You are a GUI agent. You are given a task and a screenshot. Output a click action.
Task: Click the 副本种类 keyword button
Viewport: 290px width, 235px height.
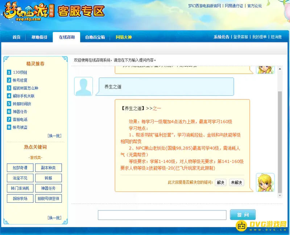(x=49, y=168)
